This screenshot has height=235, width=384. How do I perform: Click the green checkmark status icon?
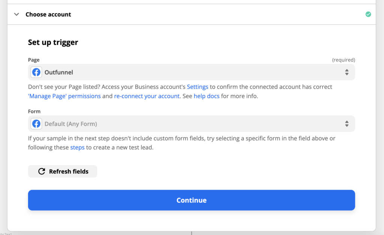click(368, 14)
